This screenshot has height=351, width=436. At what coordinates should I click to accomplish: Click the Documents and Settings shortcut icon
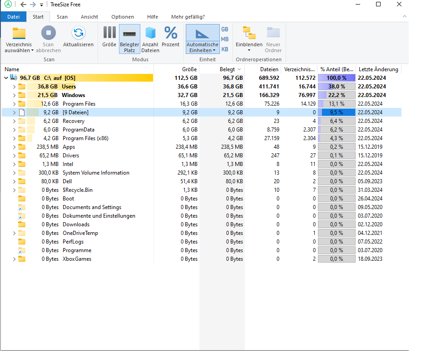tap(22, 207)
